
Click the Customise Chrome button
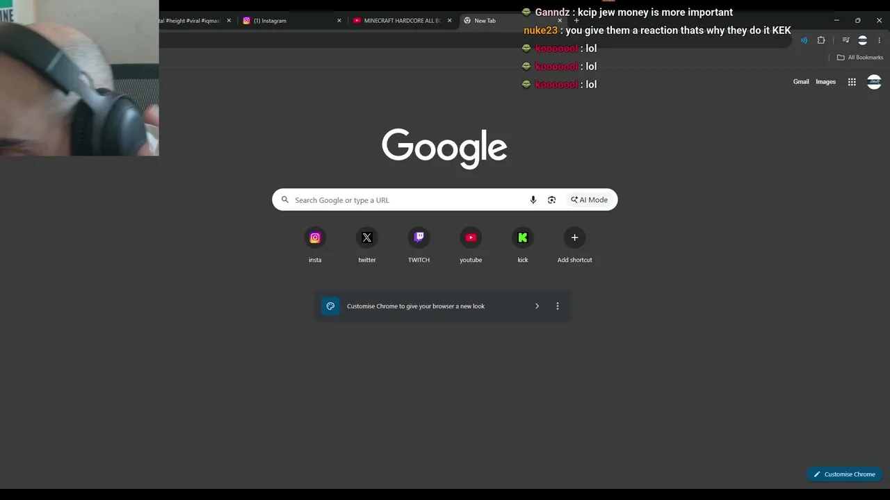pos(845,474)
